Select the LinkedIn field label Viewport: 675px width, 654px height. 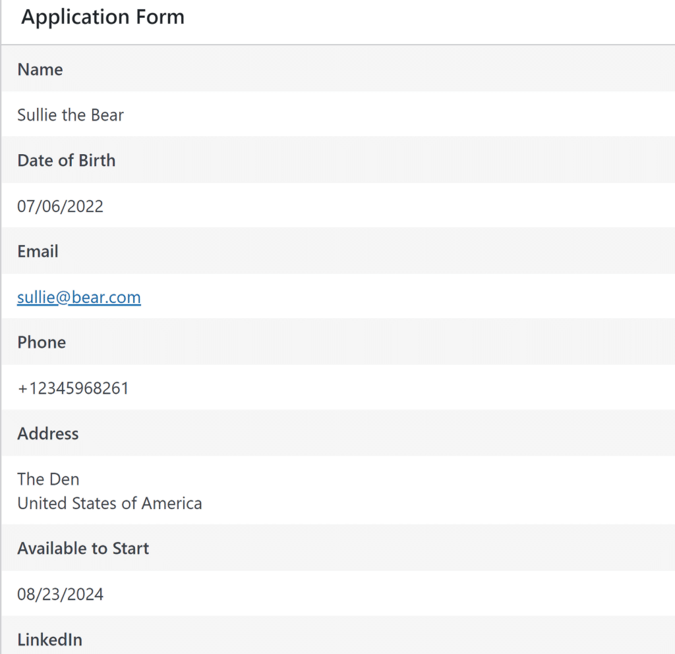(49, 640)
